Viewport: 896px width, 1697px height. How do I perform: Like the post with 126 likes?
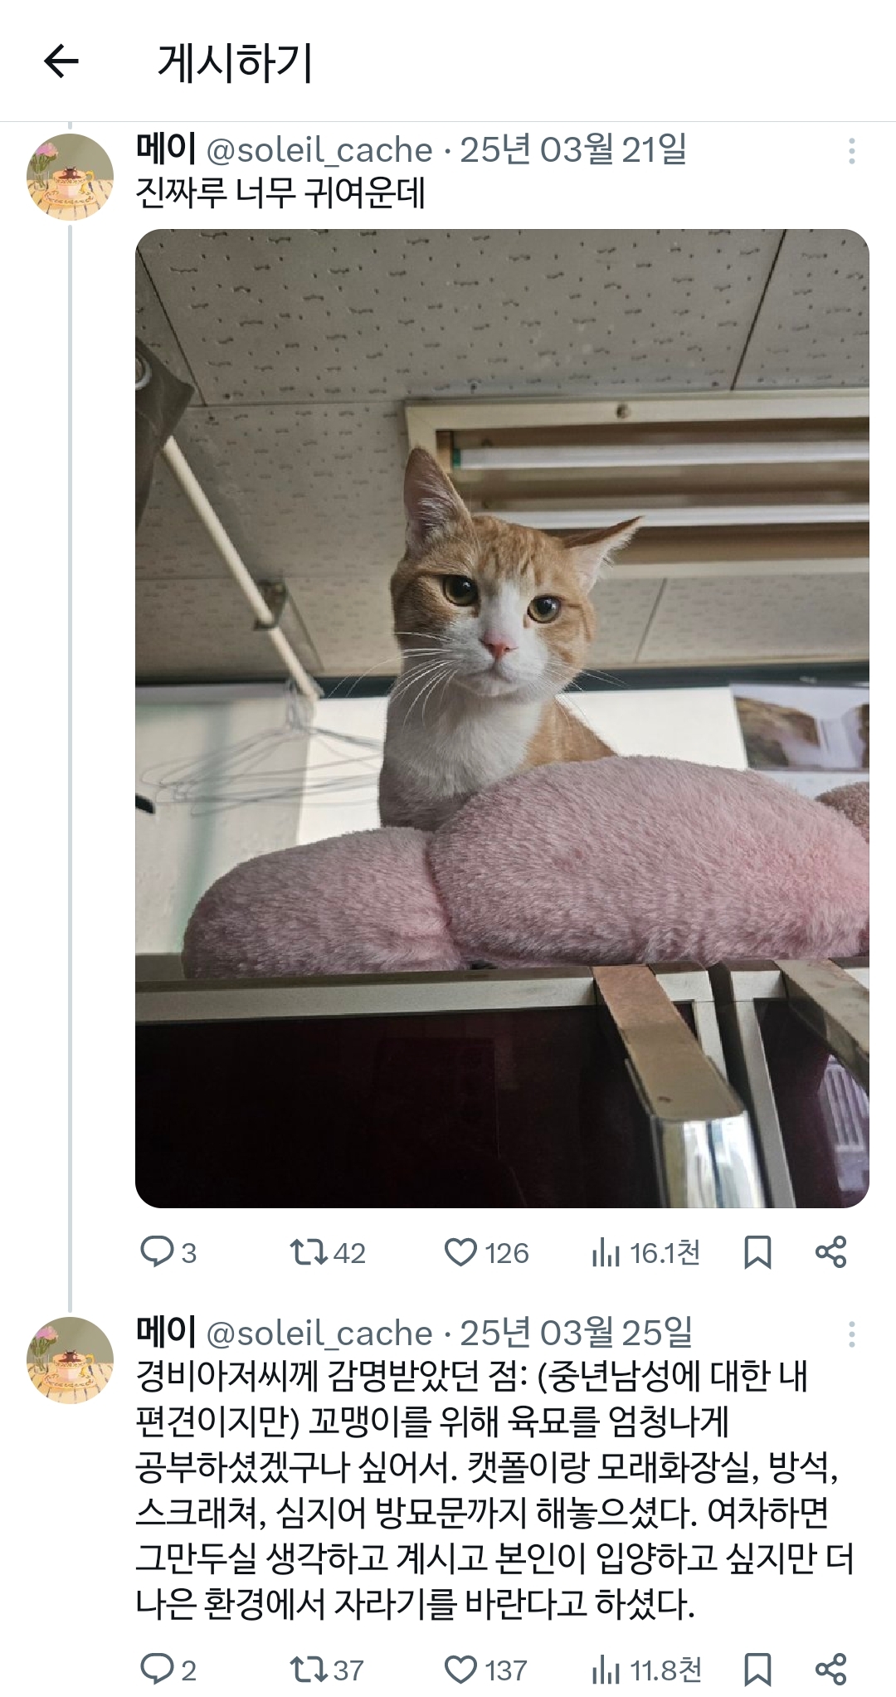click(460, 1251)
